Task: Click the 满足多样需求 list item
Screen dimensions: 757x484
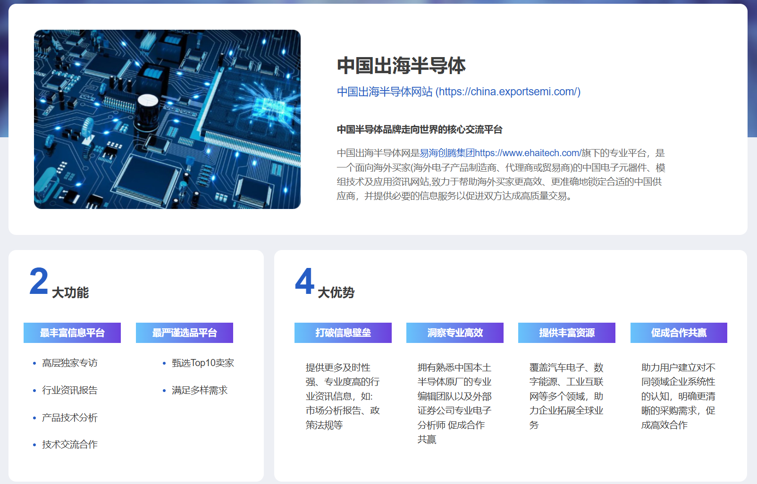Action: pos(199,390)
